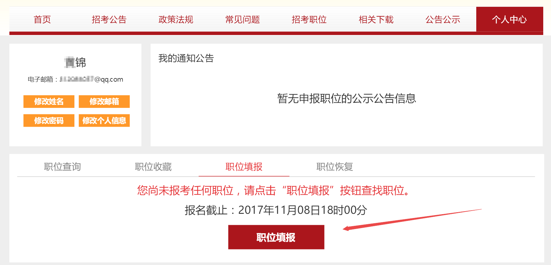This screenshot has width=551, height=265.
Task: Click the 暂无申报职位的公示公告信息 notice
Action: [347, 98]
